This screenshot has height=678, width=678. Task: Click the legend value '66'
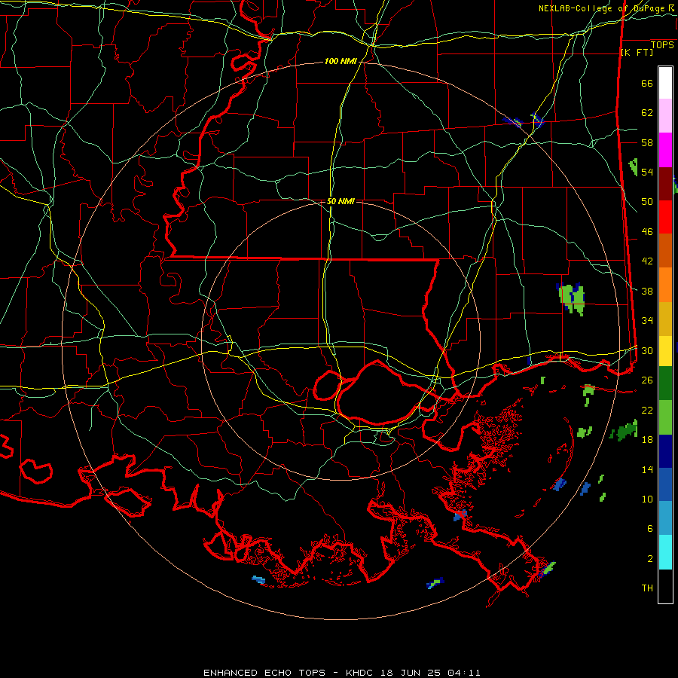pyautogui.click(x=647, y=84)
